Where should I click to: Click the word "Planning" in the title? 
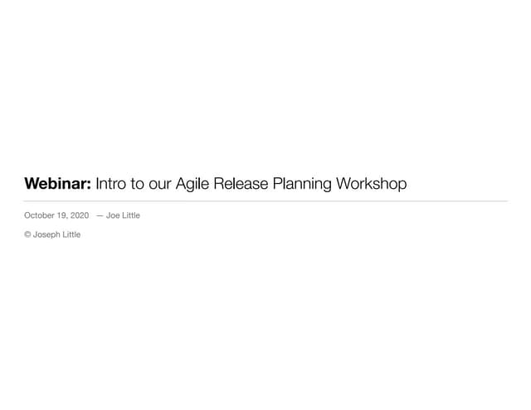point(301,183)
